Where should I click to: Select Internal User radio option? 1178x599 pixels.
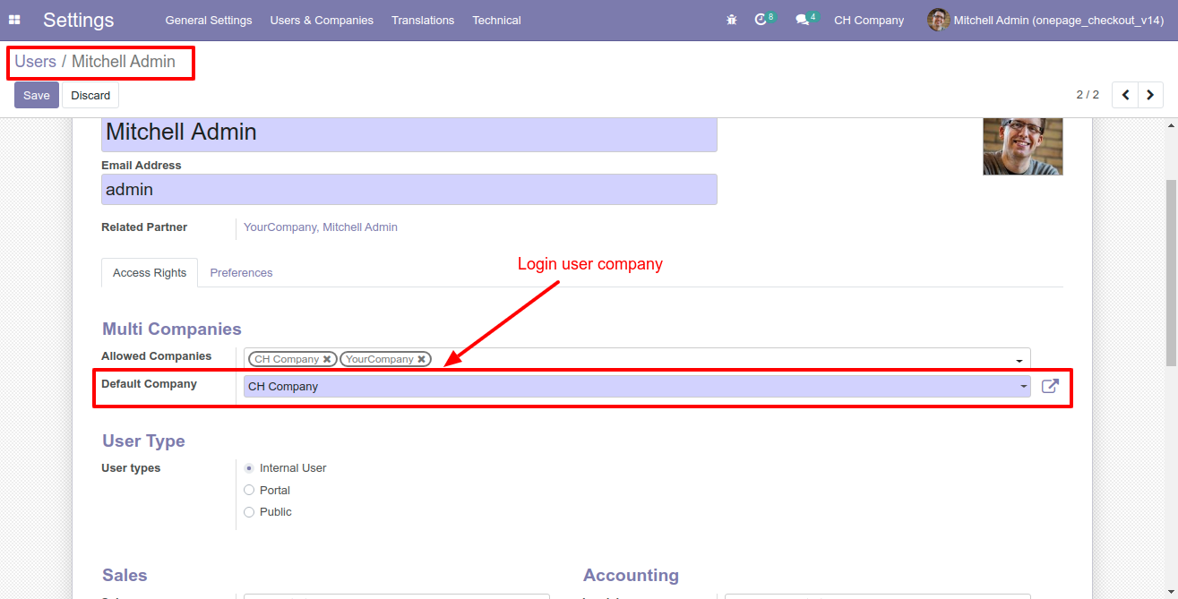coord(249,468)
